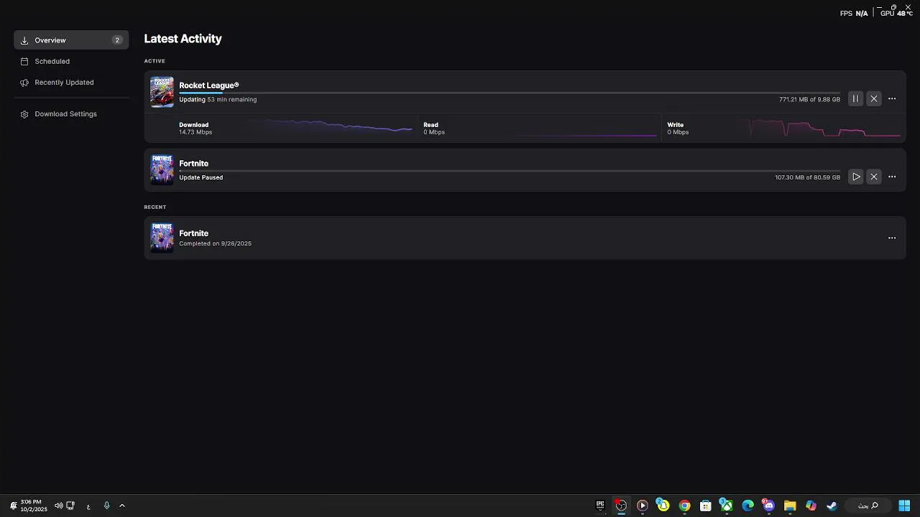Open Microsoft Edge from taskbar

pos(747,506)
